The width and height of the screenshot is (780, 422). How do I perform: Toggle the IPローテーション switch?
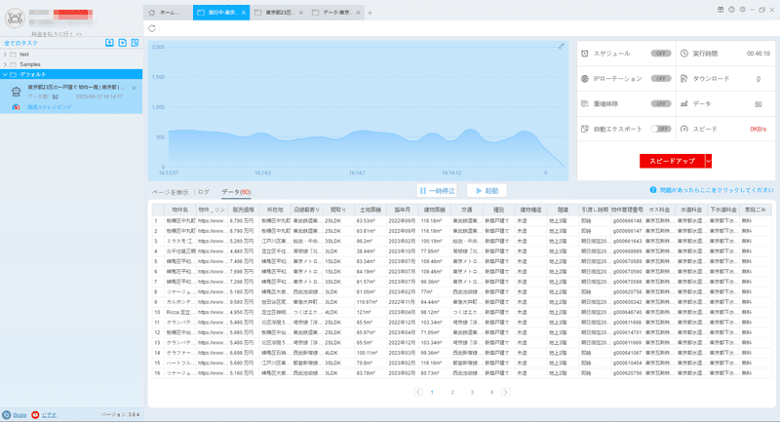pyautogui.click(x=661, y=79)
